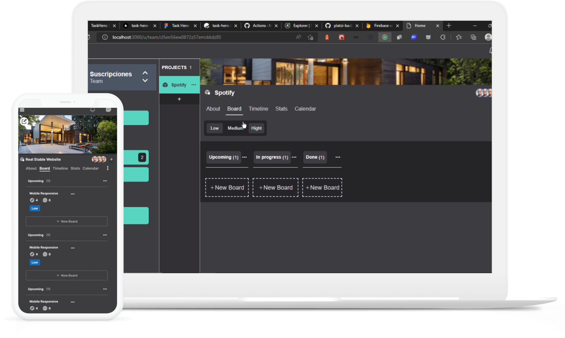Add this page to favorites star icon
This screenshot has height=338, width=565.
pyautogui.click(x=310, y=37)
